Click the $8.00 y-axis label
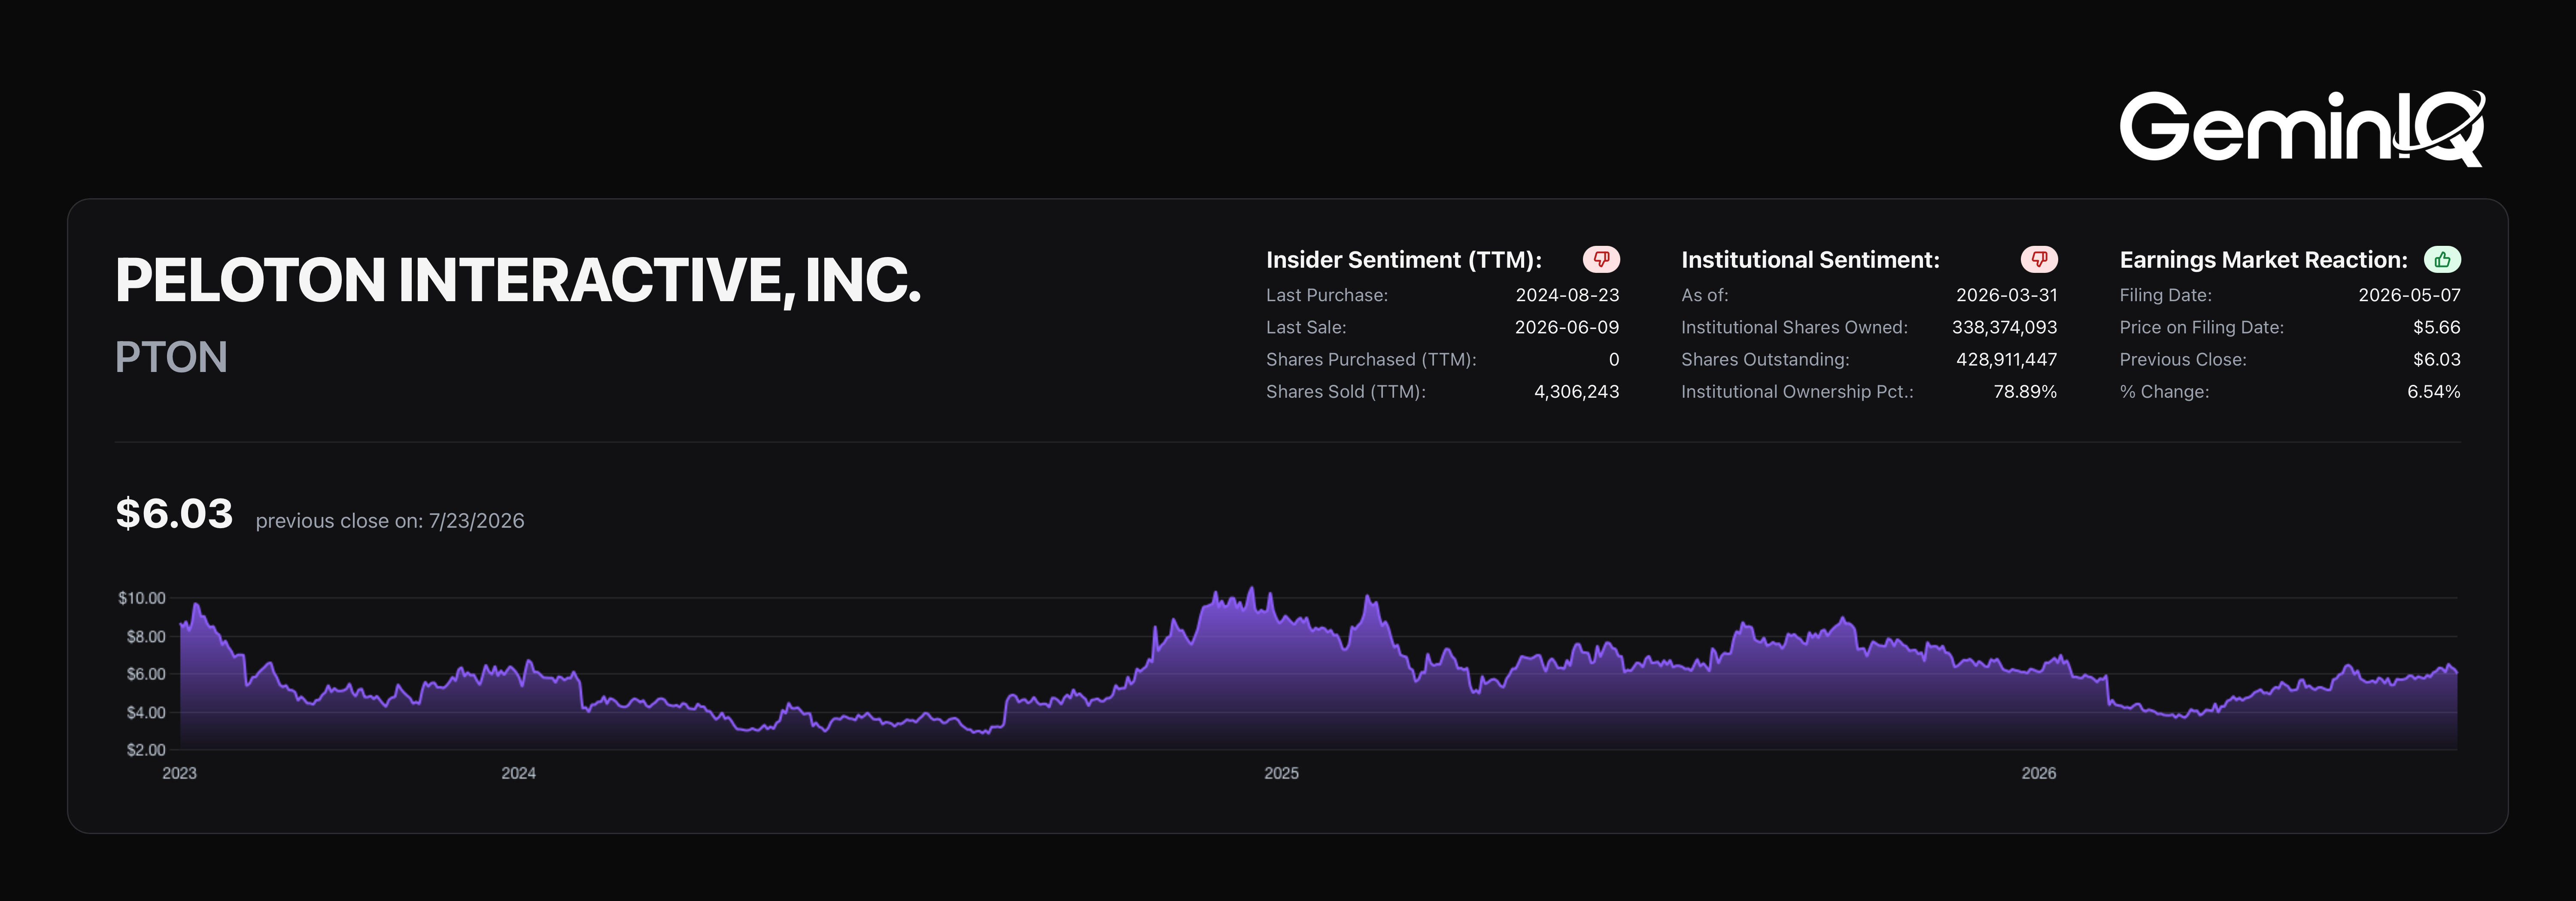 pos(146,636)
